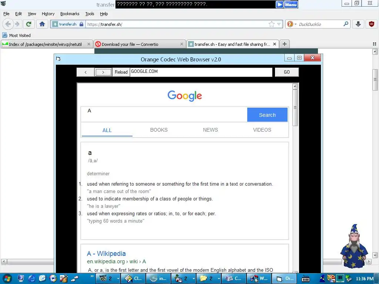
Task: Click the padlock security icon in address bar
Action: point(81,24)
